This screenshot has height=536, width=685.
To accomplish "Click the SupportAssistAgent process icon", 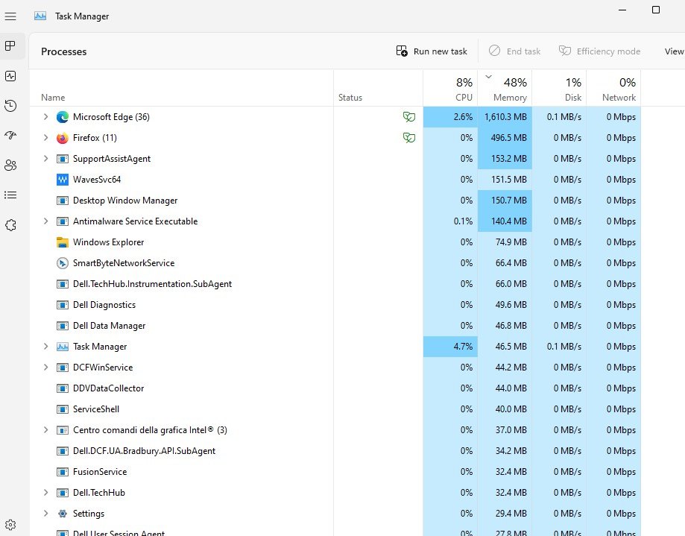I will click(63, 159).
